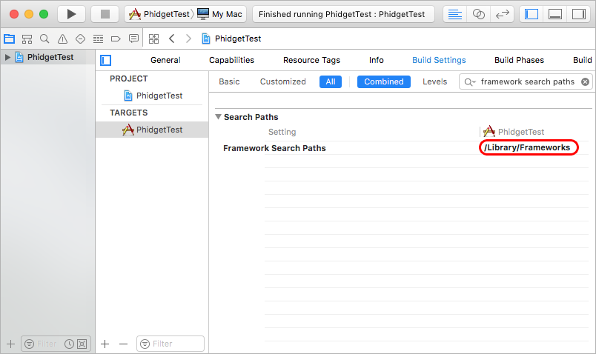The width and height of the screenshot is (596, 354).
Task: Switch to the Assistant editor
Action: tap(479, 14)
